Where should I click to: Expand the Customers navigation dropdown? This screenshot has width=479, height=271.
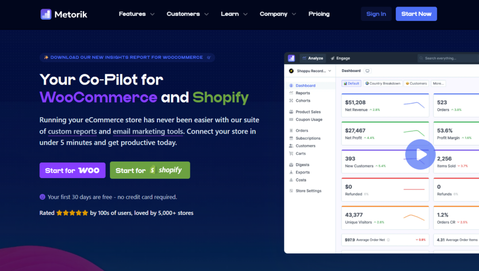pos(188,14)
